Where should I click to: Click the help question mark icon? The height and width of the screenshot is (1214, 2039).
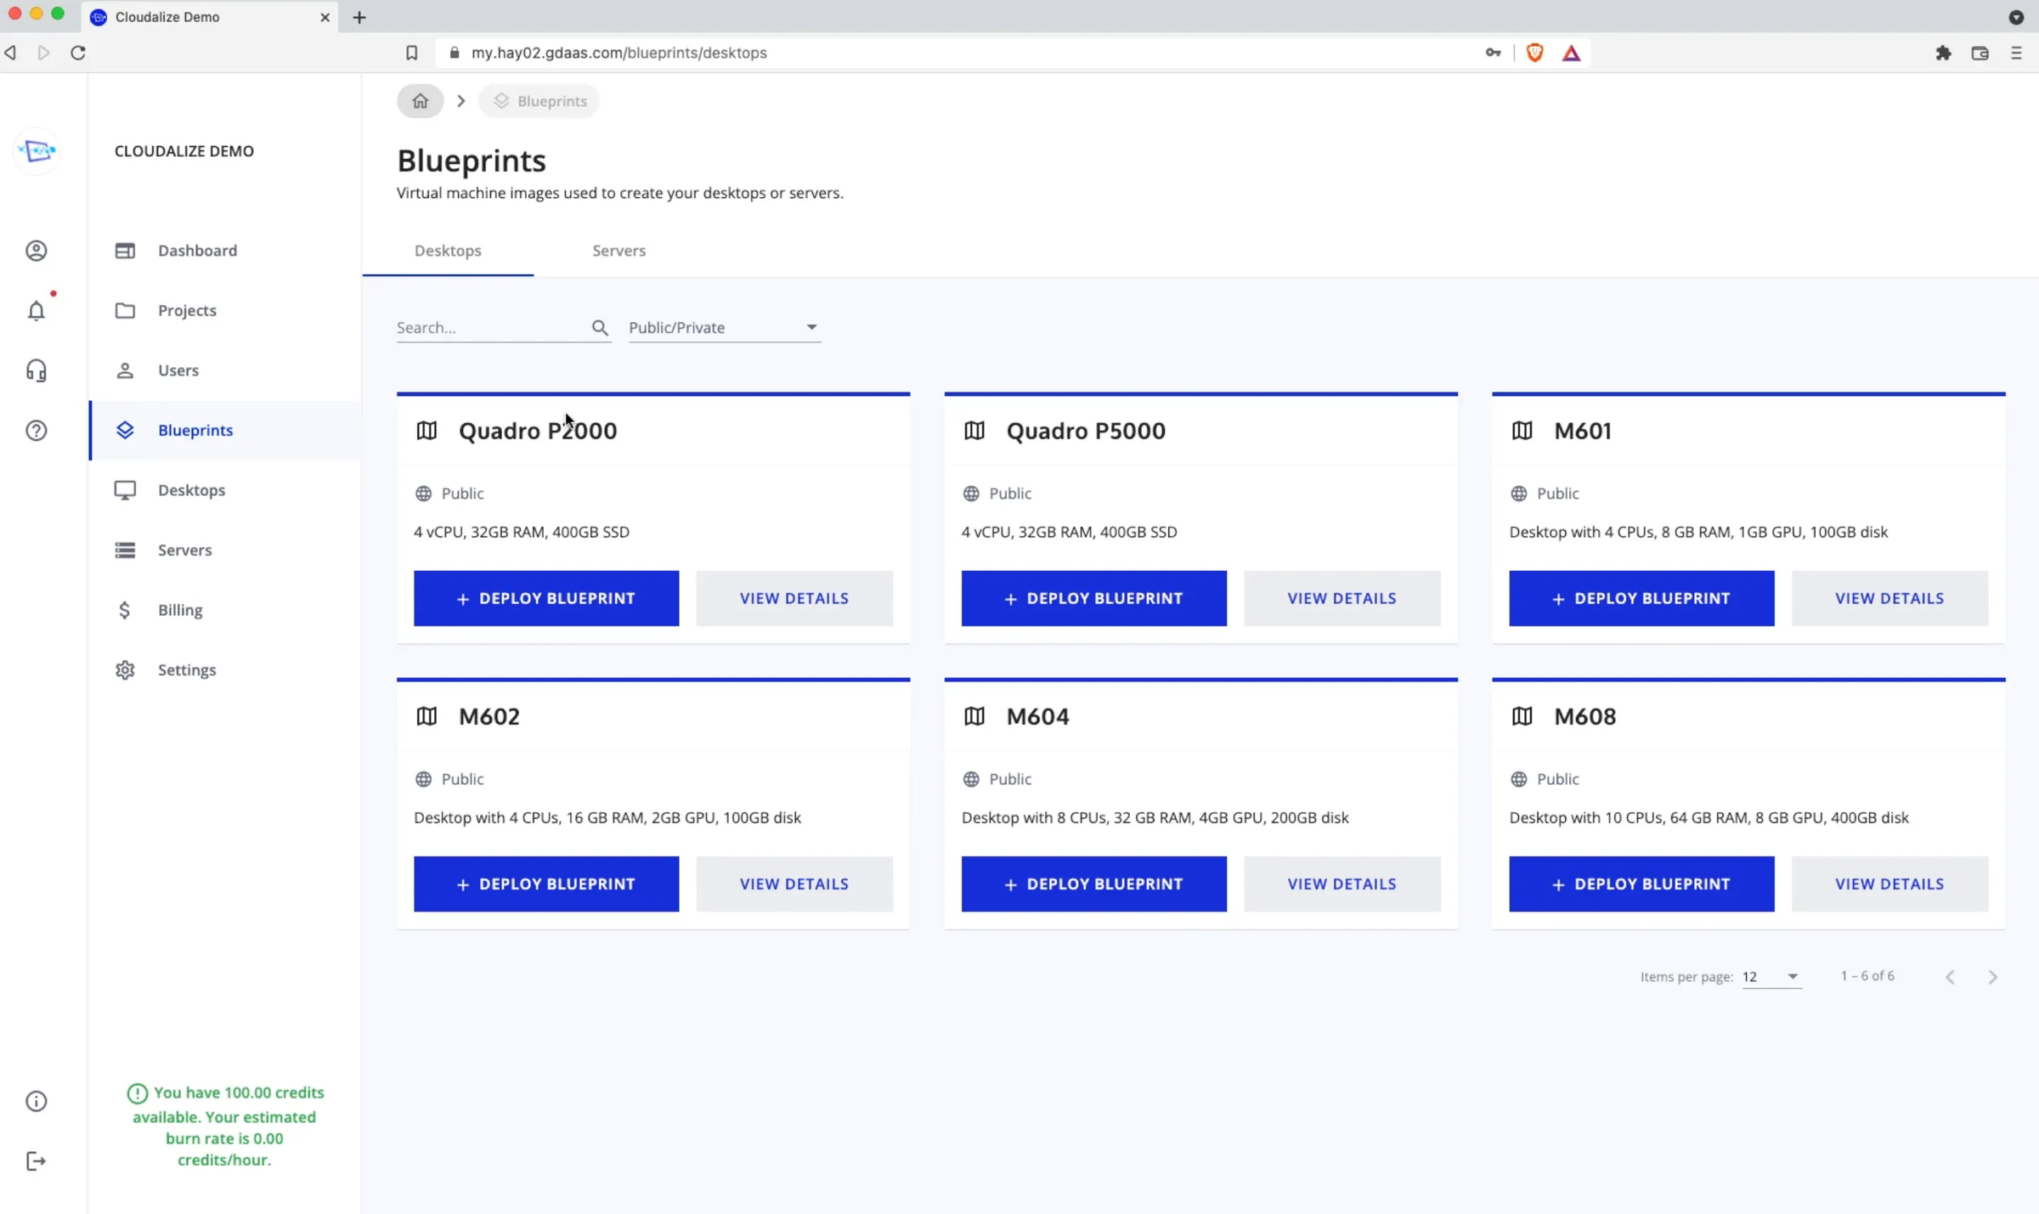(36, 431)
